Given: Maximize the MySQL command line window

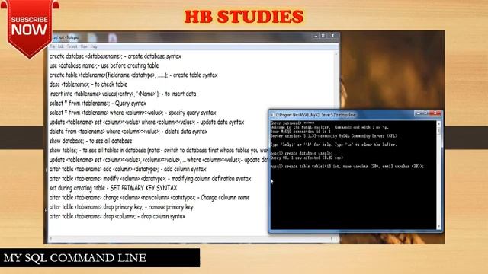Looking at the screenshot, I should (425, 113).
